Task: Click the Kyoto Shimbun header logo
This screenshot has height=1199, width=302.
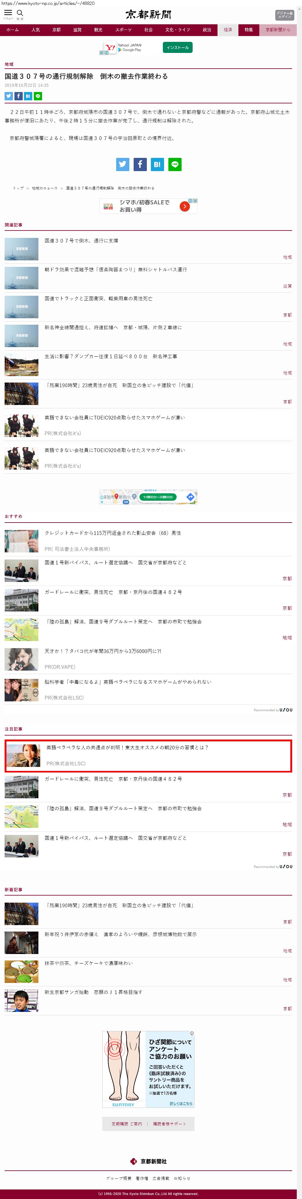Action: [149, 15]
